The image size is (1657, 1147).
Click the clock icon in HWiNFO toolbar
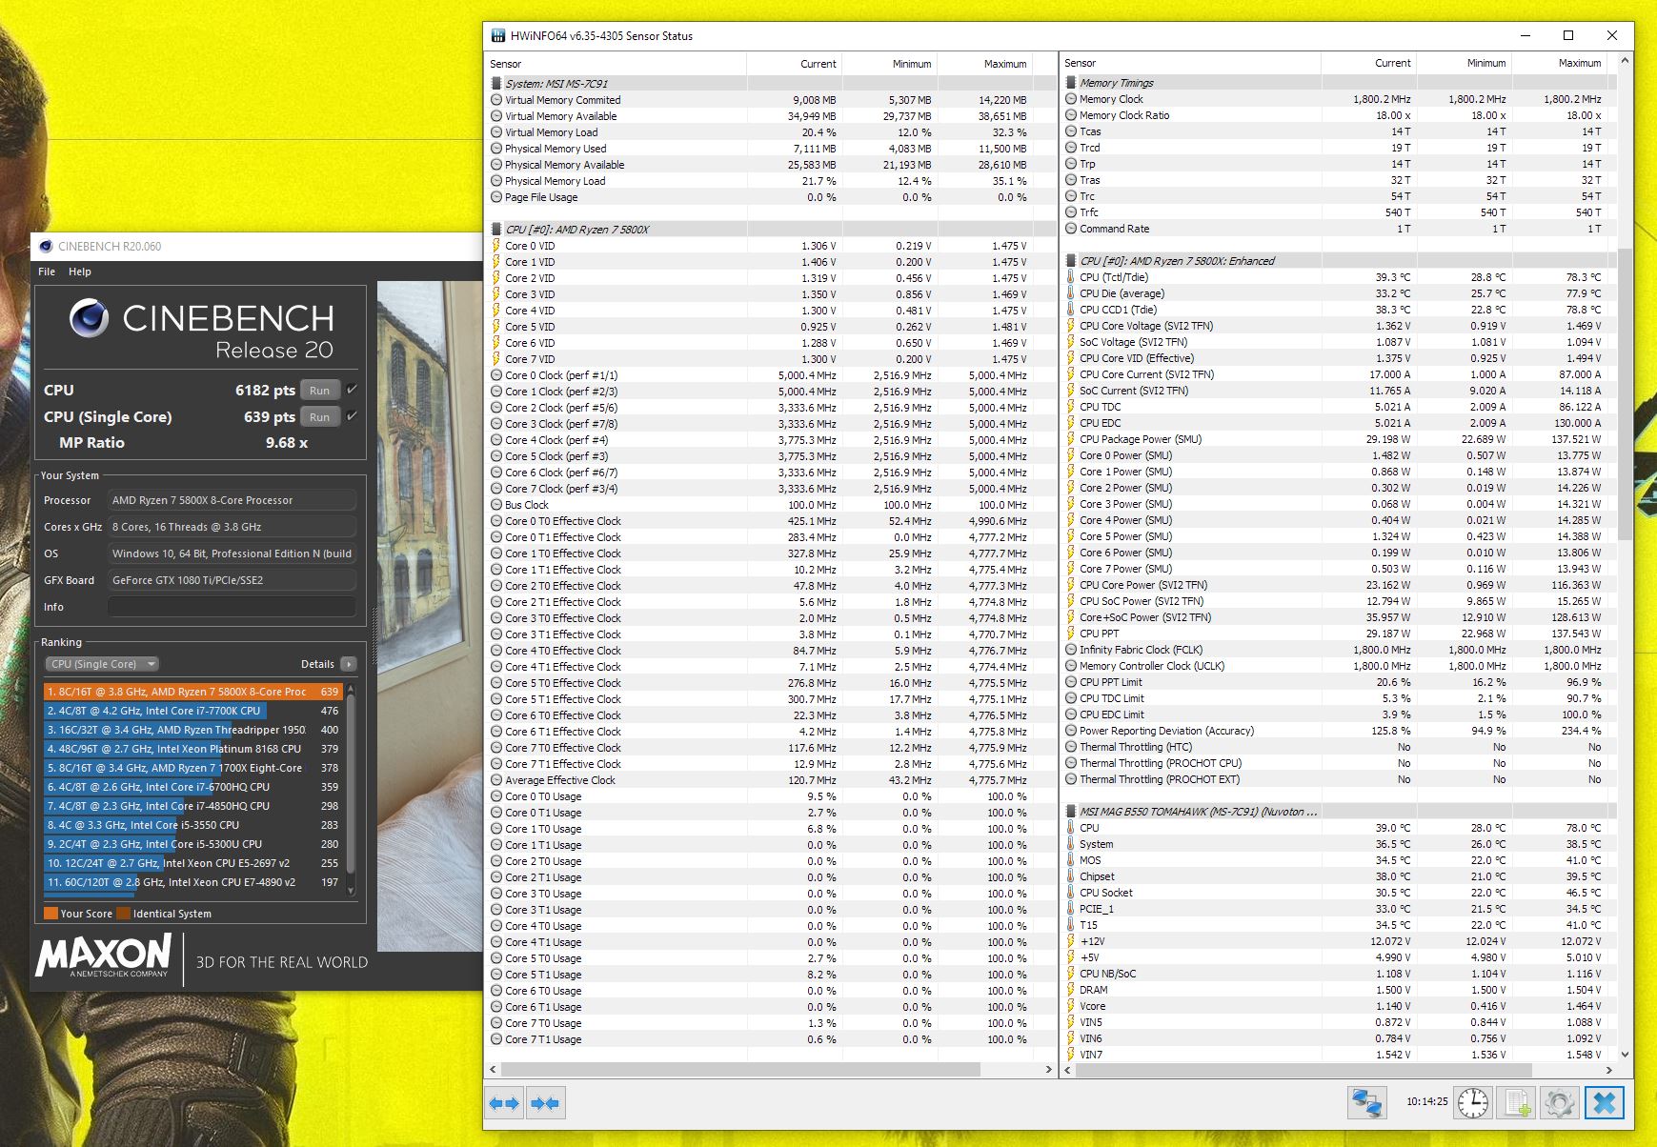point(1473,1103)
